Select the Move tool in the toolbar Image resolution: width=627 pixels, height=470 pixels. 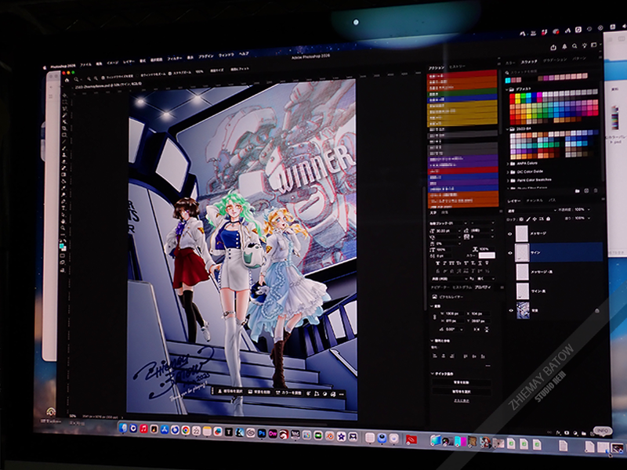pyautogui.click(x=65, y=96)
